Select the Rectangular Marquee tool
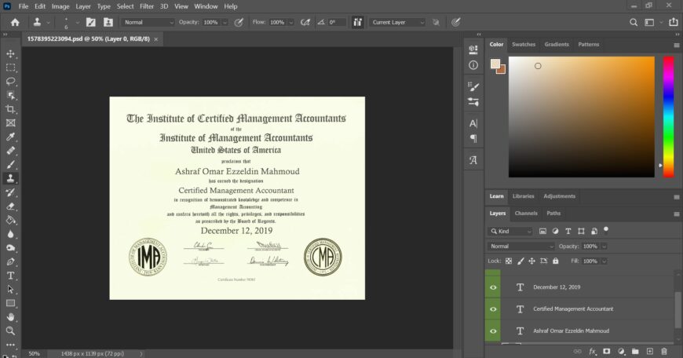The width and height of the screenshot is (683, 358). [x=10, y=68]
